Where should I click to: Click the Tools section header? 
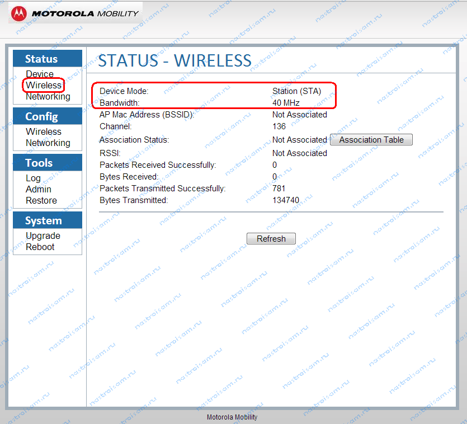tap(39, 163)
